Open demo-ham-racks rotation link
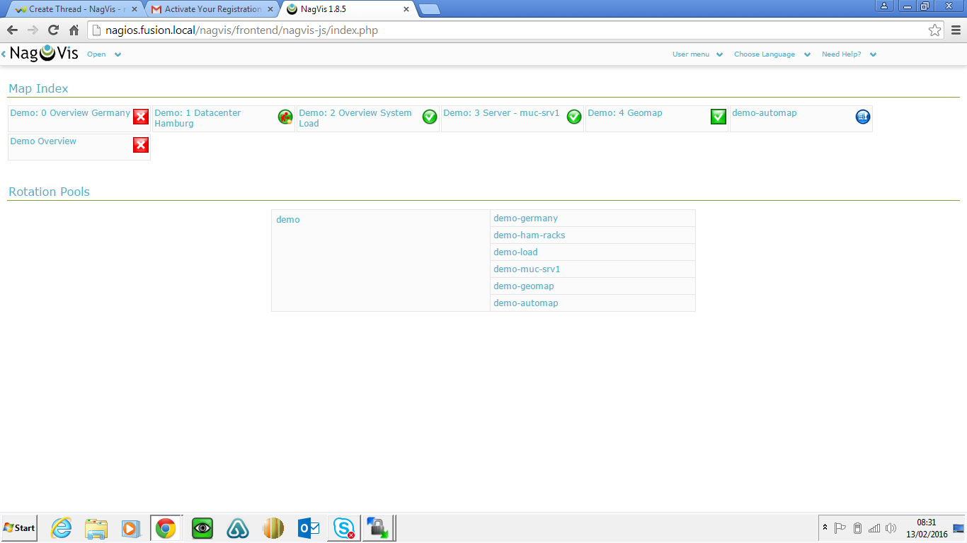 [x=529, y=235]
